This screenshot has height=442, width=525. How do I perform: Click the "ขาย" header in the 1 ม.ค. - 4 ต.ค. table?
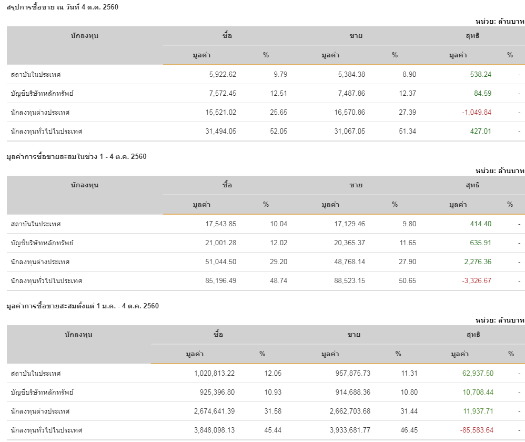tap(354, 335)
